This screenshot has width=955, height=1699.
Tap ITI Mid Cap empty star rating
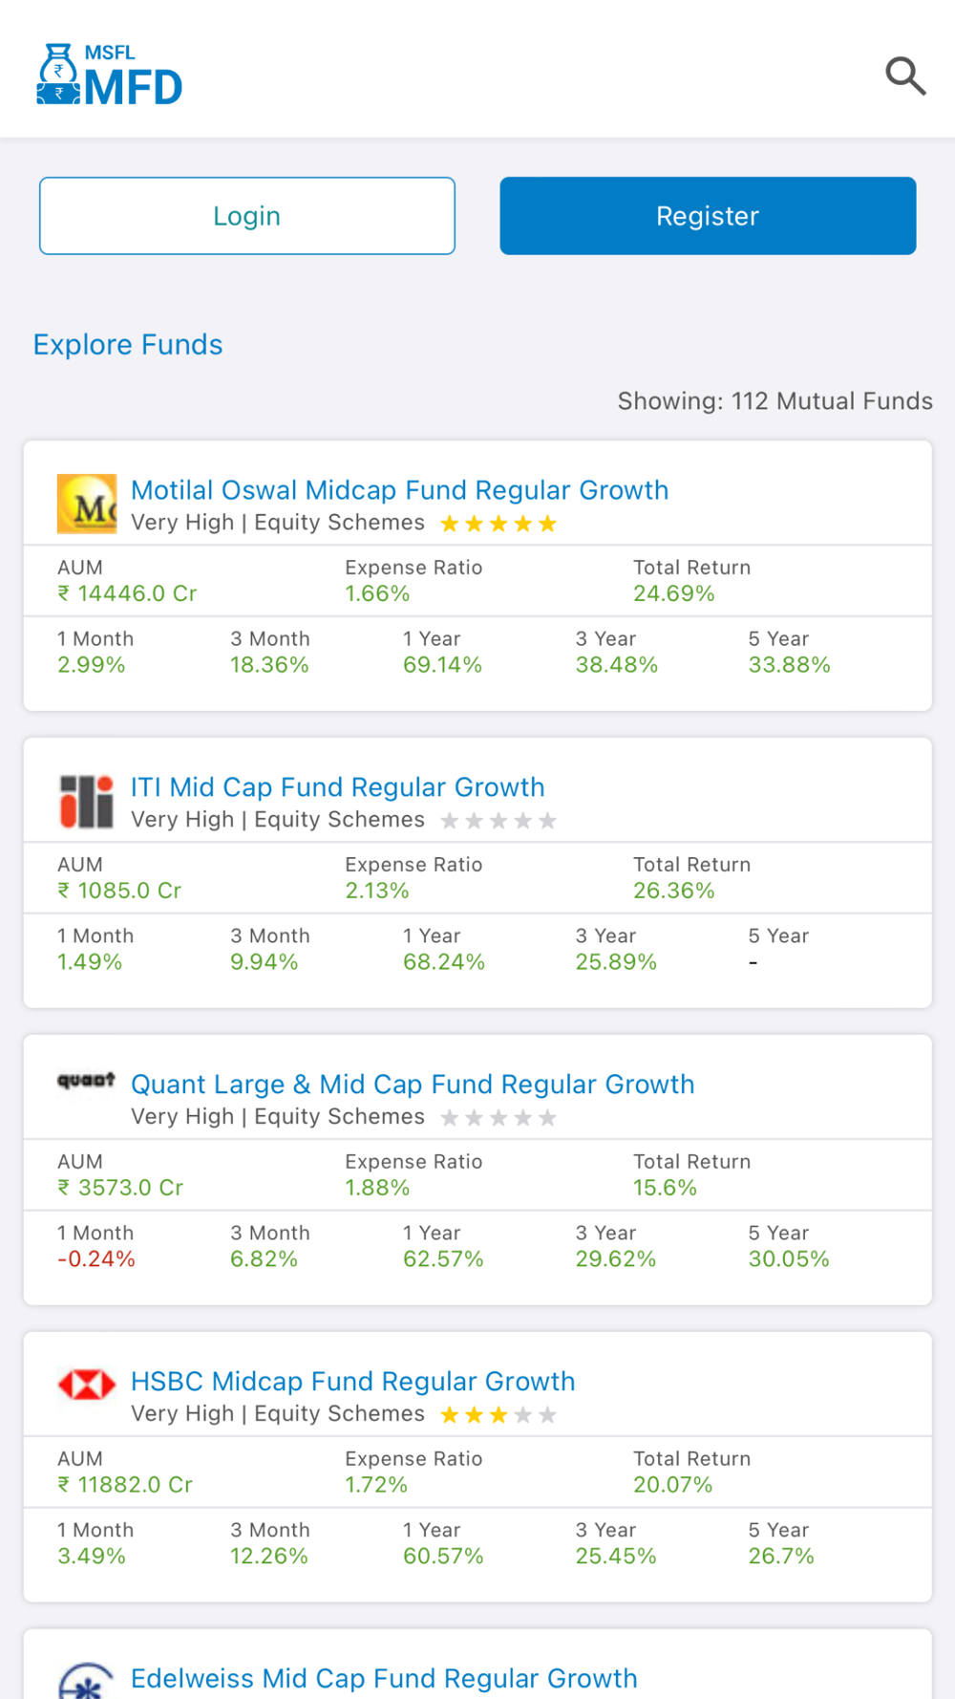click(499, 821)
